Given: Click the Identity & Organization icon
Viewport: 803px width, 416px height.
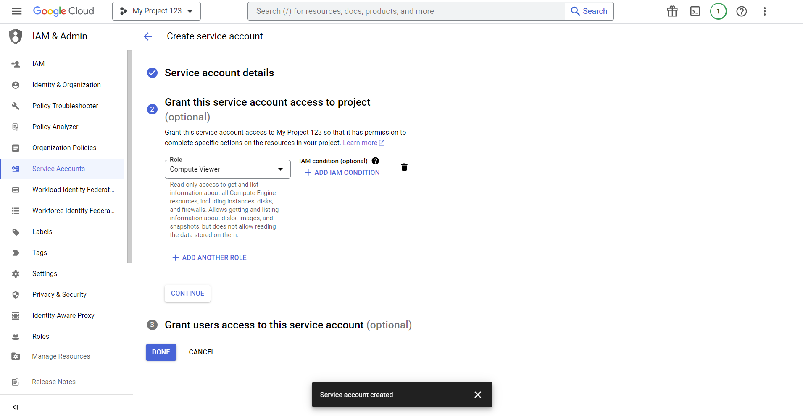Looking at the screenshot, I should [16, 85].
